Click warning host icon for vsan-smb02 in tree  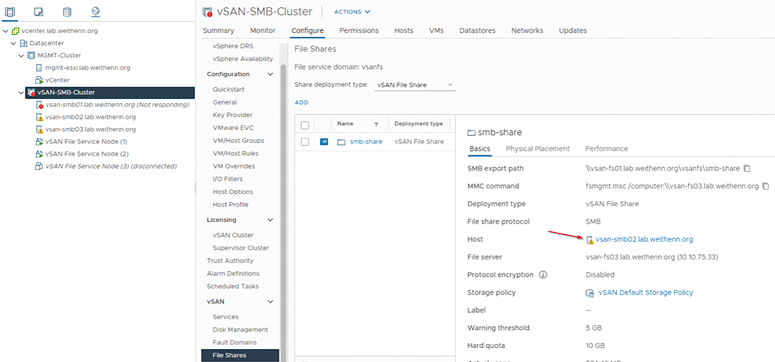(x=39, y=117)
